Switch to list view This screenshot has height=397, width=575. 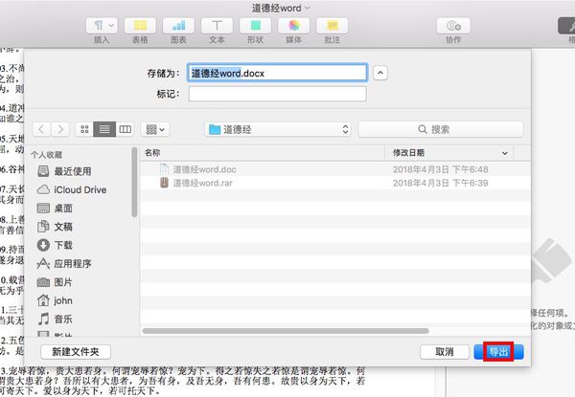click(104, 129)
